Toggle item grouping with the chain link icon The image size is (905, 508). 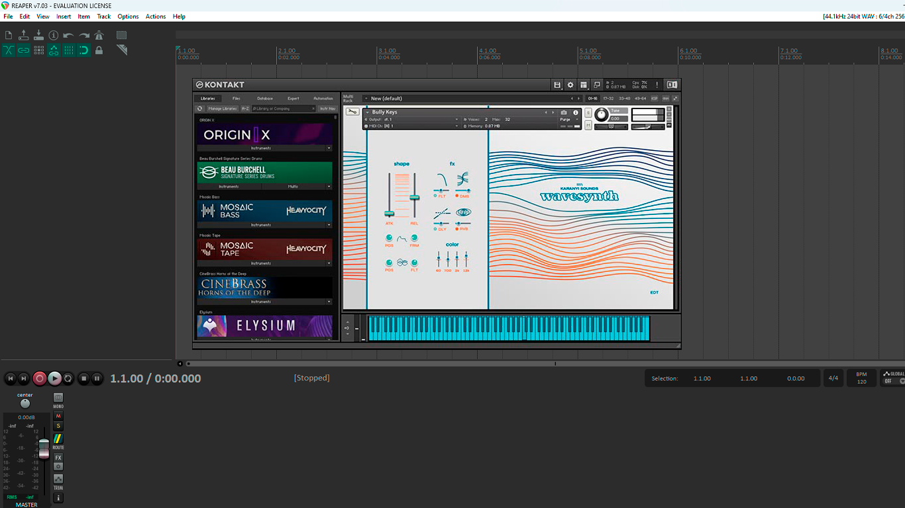(x=24, y=50)
